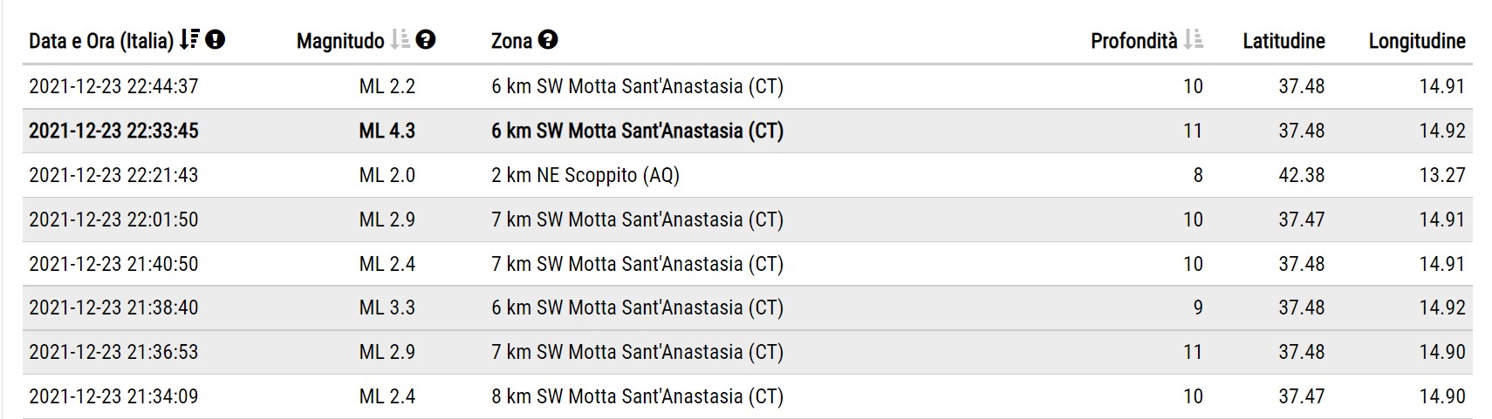This screenshot has height=419, width=1492.
Task: Sort by the Magnitudo sort icon
Action: coord(400,40)
